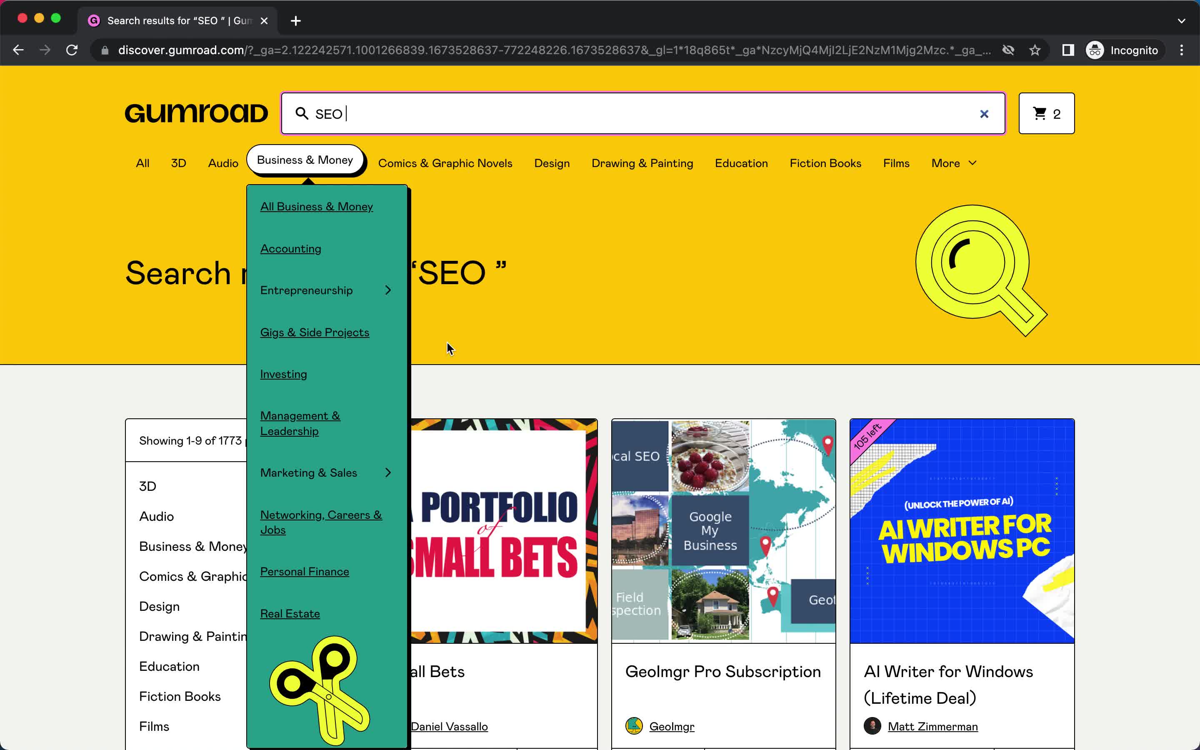Open the GeoImgr Pro product thumbnail
The width and height of the screenshot is (1200, 750).
pyautogui.click(x=723, y=531)
